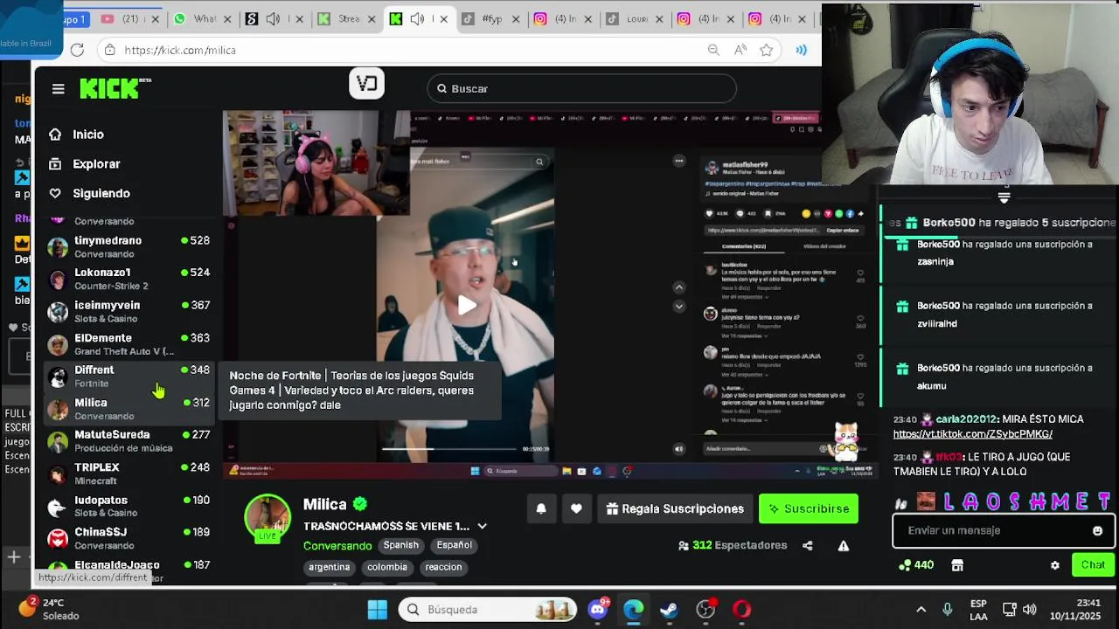Toggle mute speaker icon inside TikTok video
This screenshot has height=629, width=1119.
(678, 449)
